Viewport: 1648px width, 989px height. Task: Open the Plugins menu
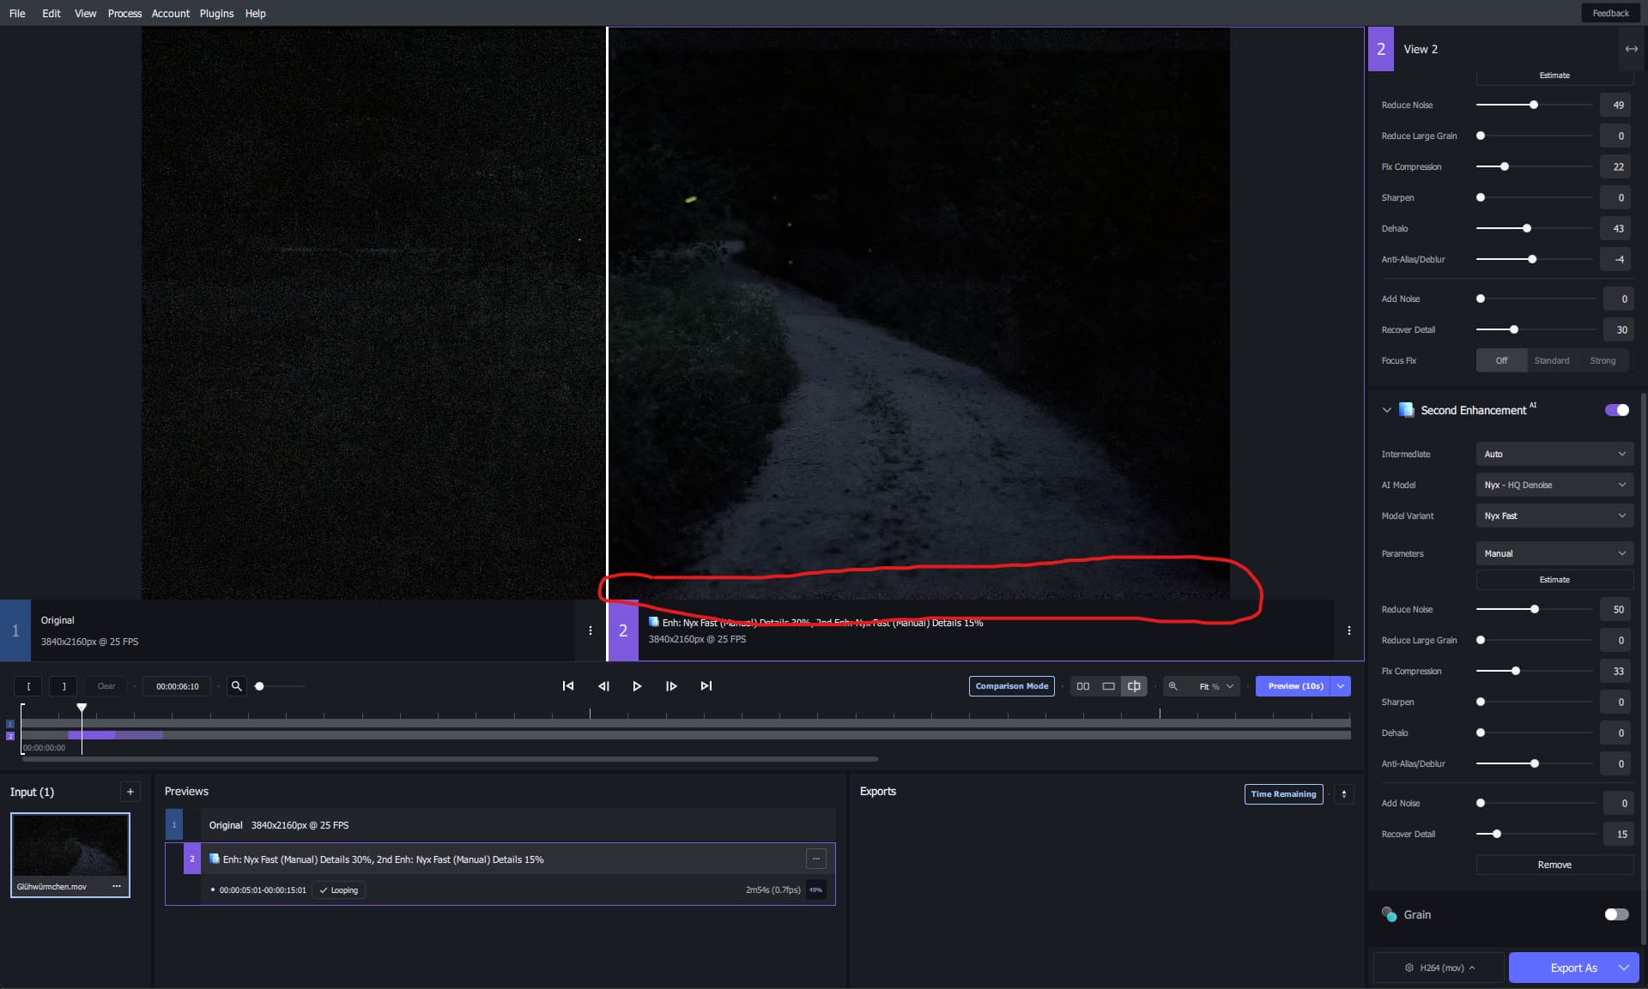coord(216,13)
